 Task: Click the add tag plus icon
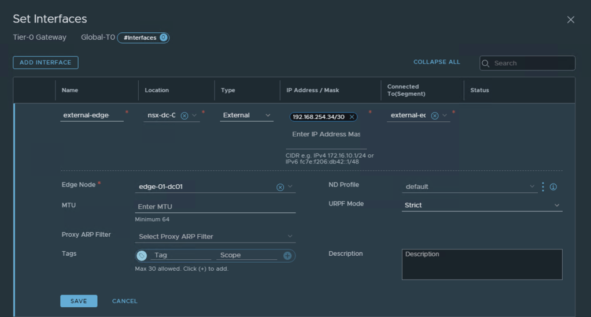pyautogui.click(x=287, y=256)
